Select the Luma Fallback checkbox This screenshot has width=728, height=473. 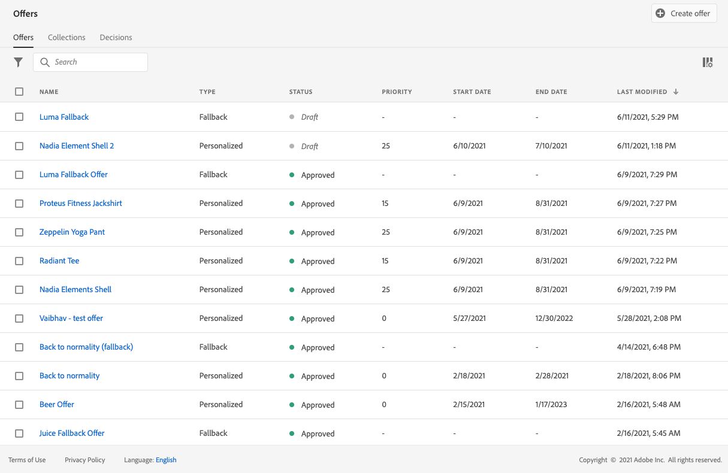pos(19,117)
